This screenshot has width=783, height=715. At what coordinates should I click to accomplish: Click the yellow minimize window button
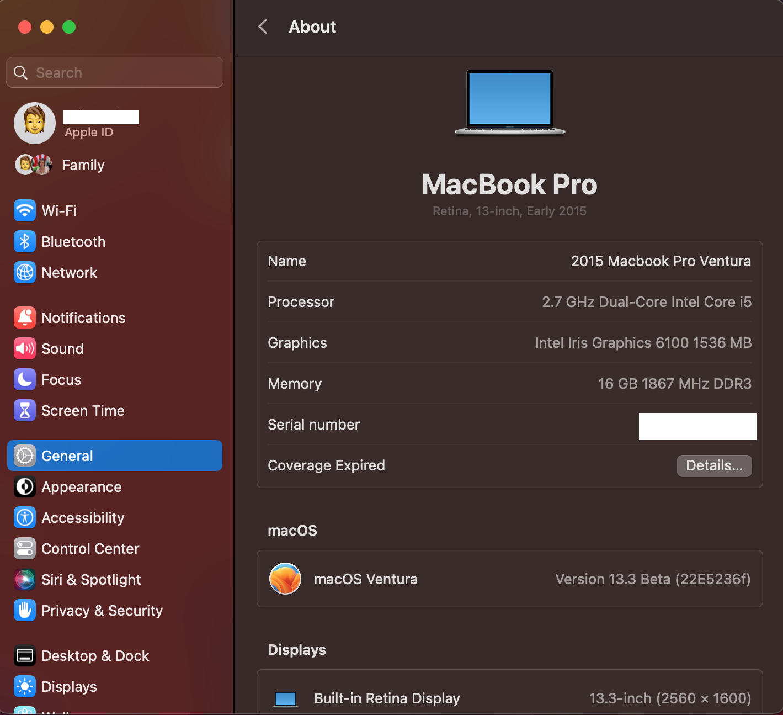pyautogui.click(x=47, y=27)
